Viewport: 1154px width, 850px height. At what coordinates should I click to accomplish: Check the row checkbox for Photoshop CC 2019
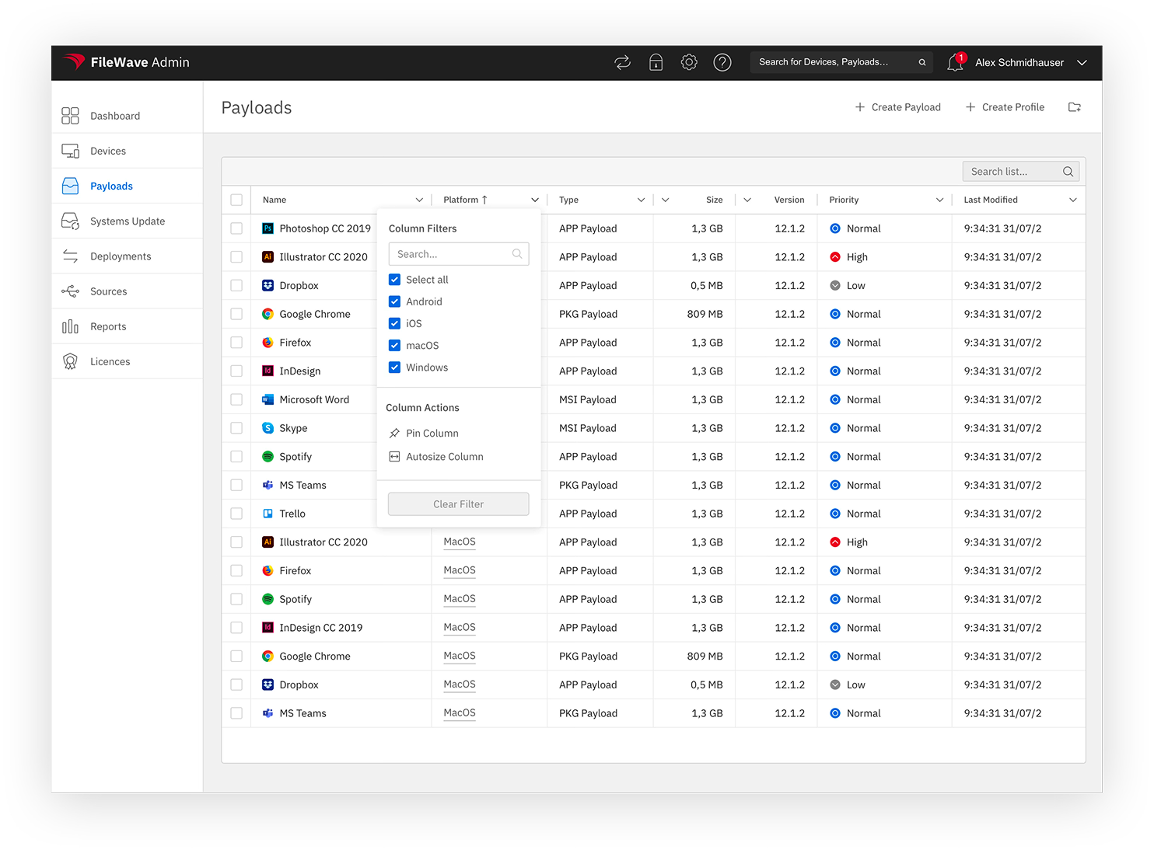(236, 228)
